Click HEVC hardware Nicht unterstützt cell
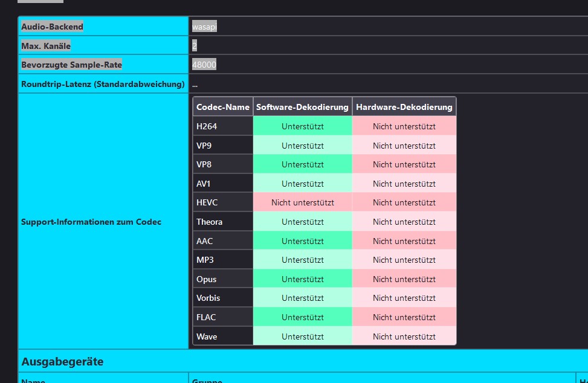 (x=404, y=203)
